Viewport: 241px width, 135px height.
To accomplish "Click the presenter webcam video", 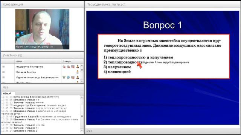I will [42, 29].
